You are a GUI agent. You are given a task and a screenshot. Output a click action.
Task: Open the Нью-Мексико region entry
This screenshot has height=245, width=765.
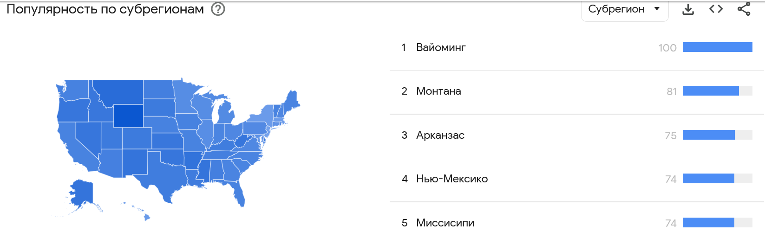(451, 179)
